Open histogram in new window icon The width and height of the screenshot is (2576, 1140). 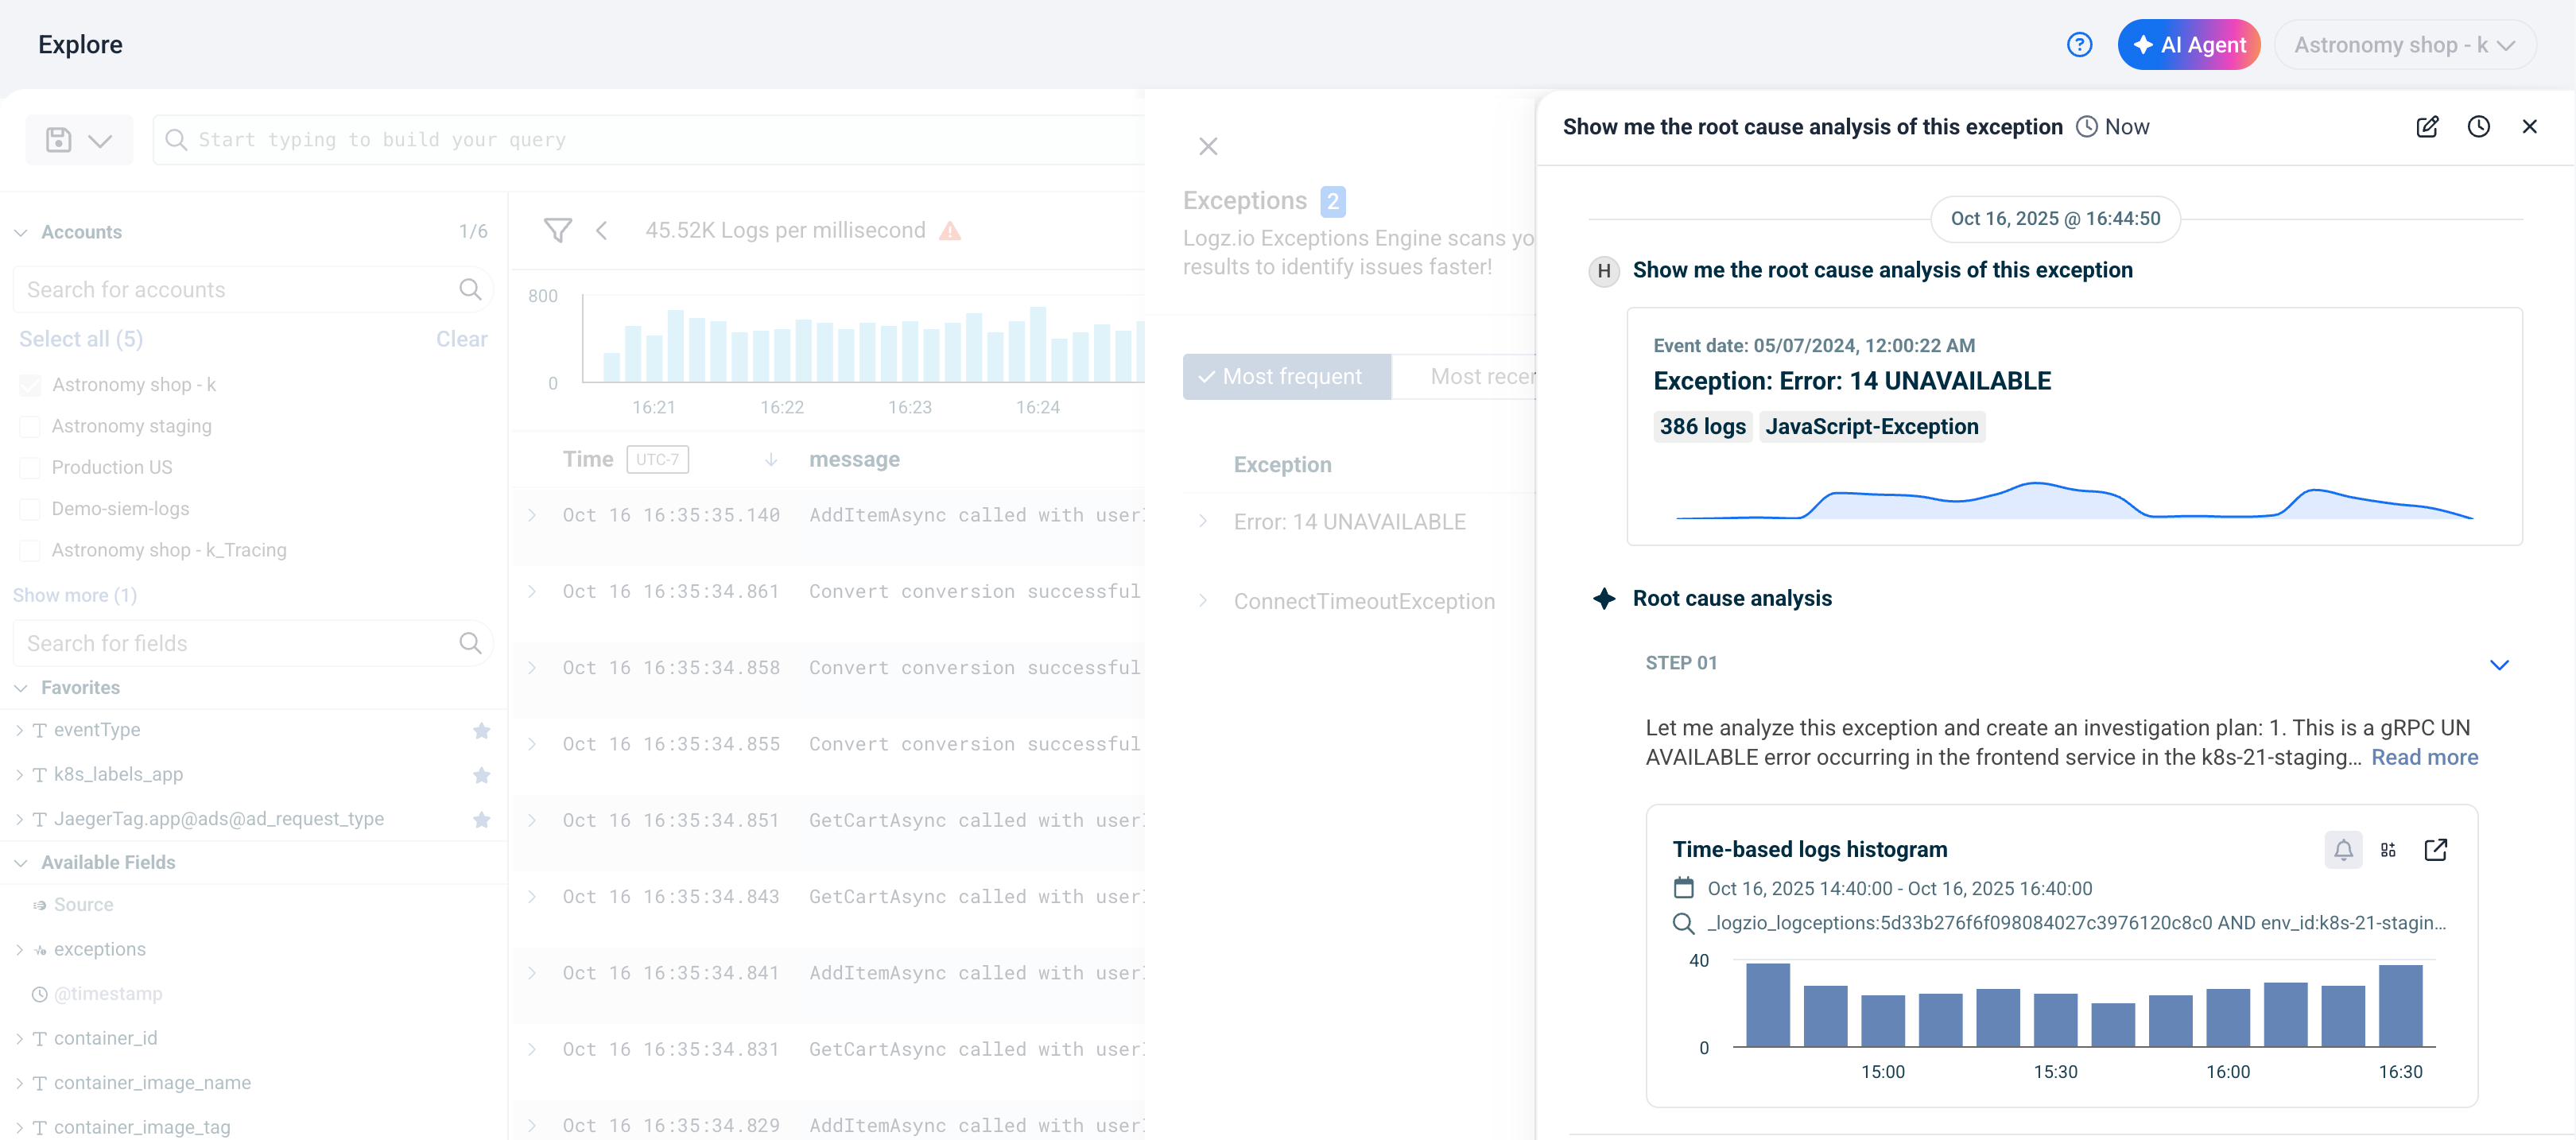2436,850
